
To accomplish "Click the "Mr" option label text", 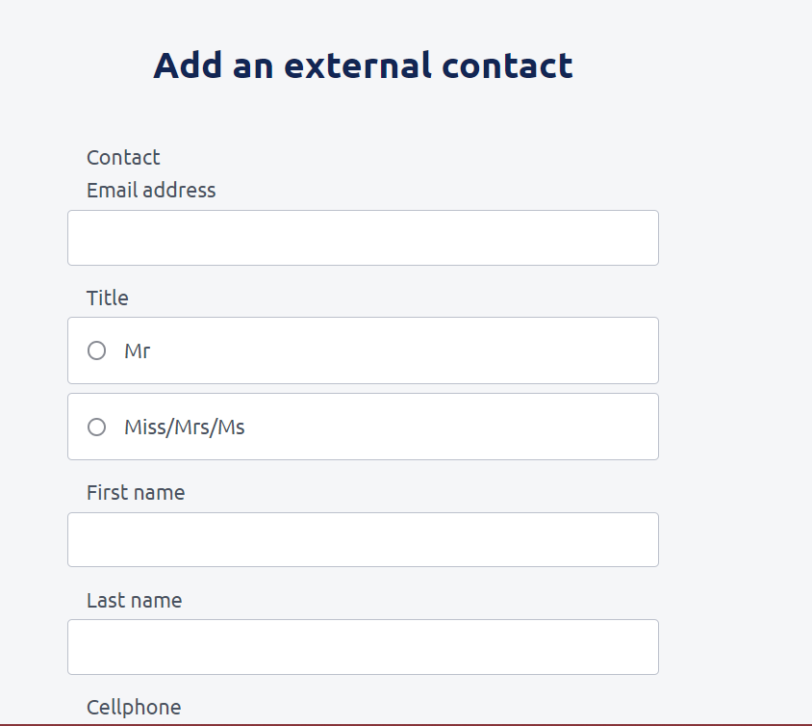I will coord(138,350).
